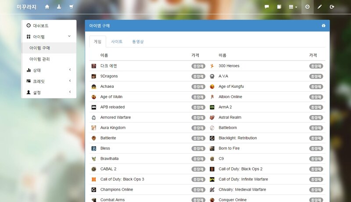Click the pencil edit icon
The height and width of the screenshot is (202, 351).
click(x=320, y=7)
